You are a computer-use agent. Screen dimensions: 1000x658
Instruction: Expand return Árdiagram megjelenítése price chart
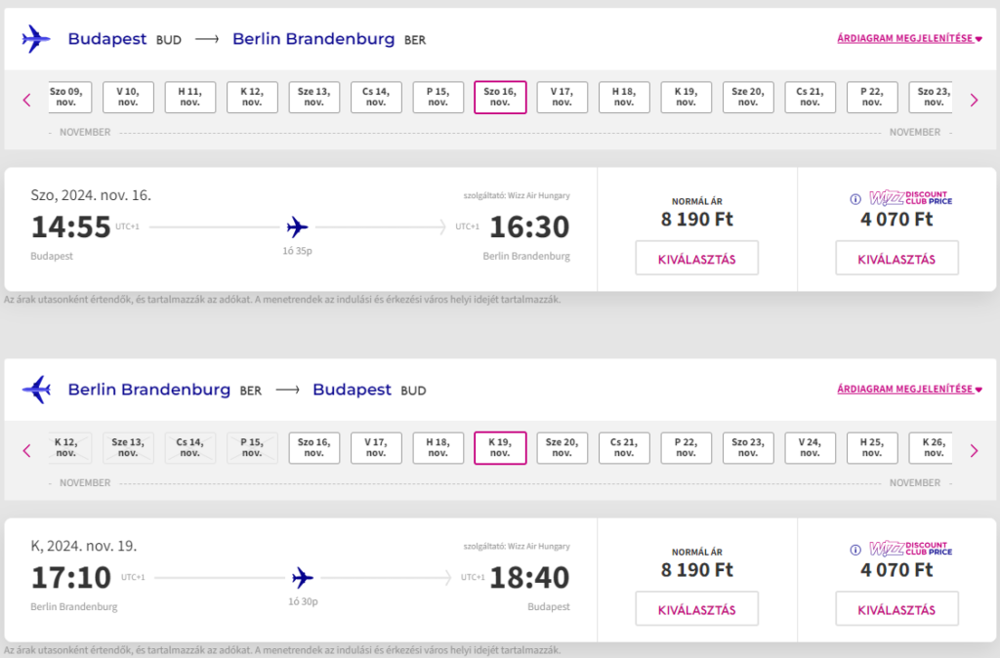pos(909,389)
